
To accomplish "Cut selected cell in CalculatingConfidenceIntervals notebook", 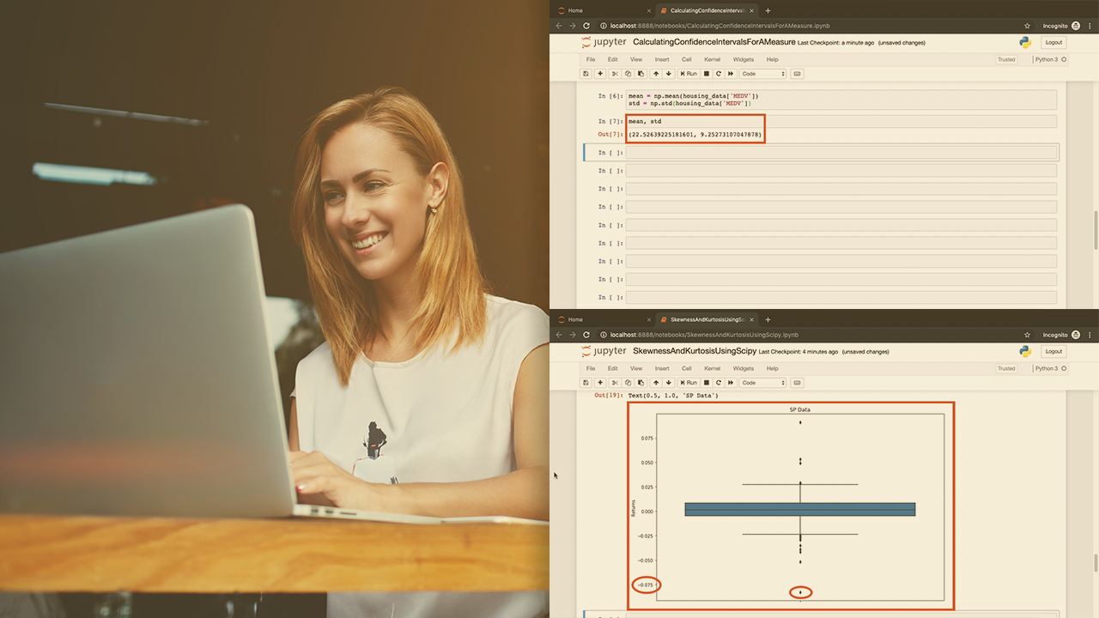I will (x=615, y=74).
